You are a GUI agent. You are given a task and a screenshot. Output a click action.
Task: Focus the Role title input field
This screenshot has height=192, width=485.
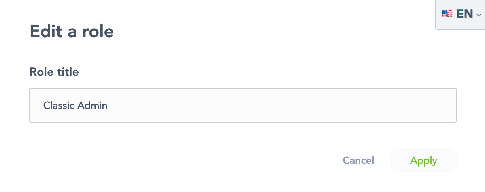coord(242,105)
